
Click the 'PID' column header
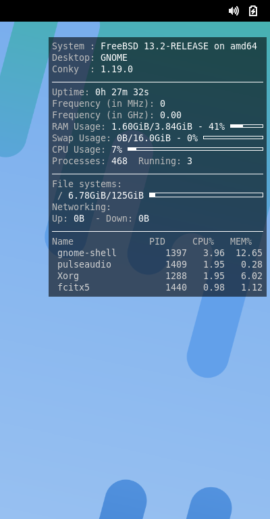coord(157,242)
